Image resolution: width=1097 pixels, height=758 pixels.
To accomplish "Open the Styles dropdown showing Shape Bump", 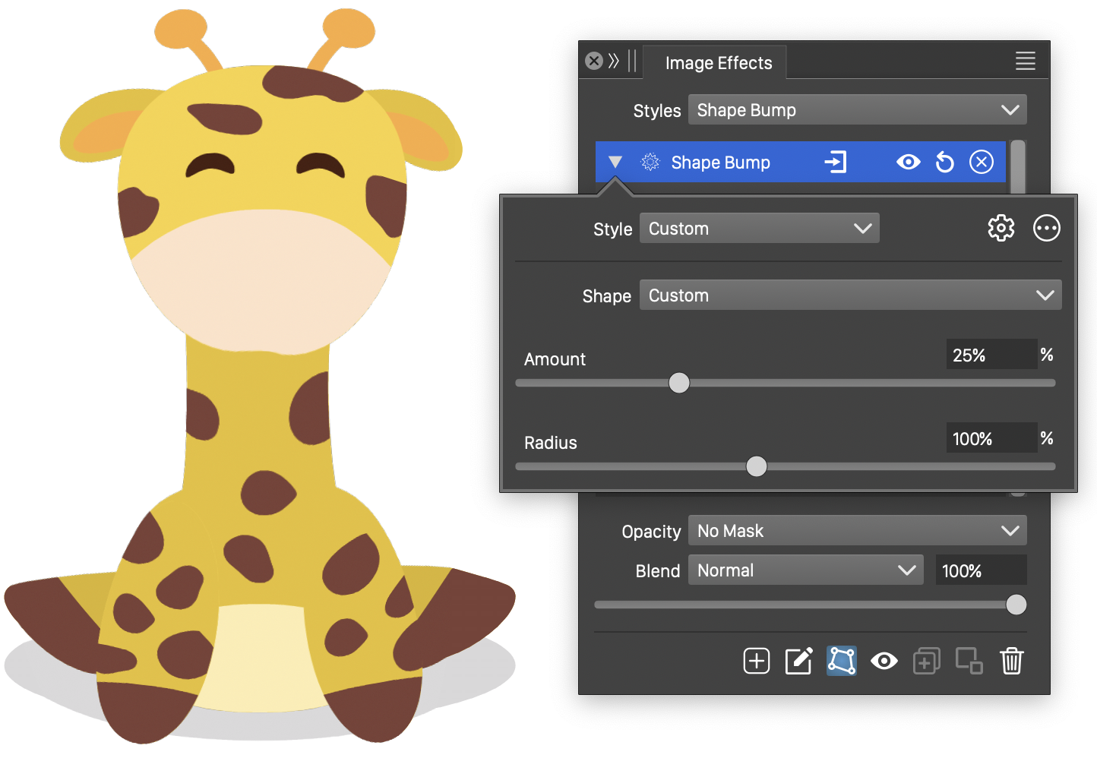I will [857, 110].
